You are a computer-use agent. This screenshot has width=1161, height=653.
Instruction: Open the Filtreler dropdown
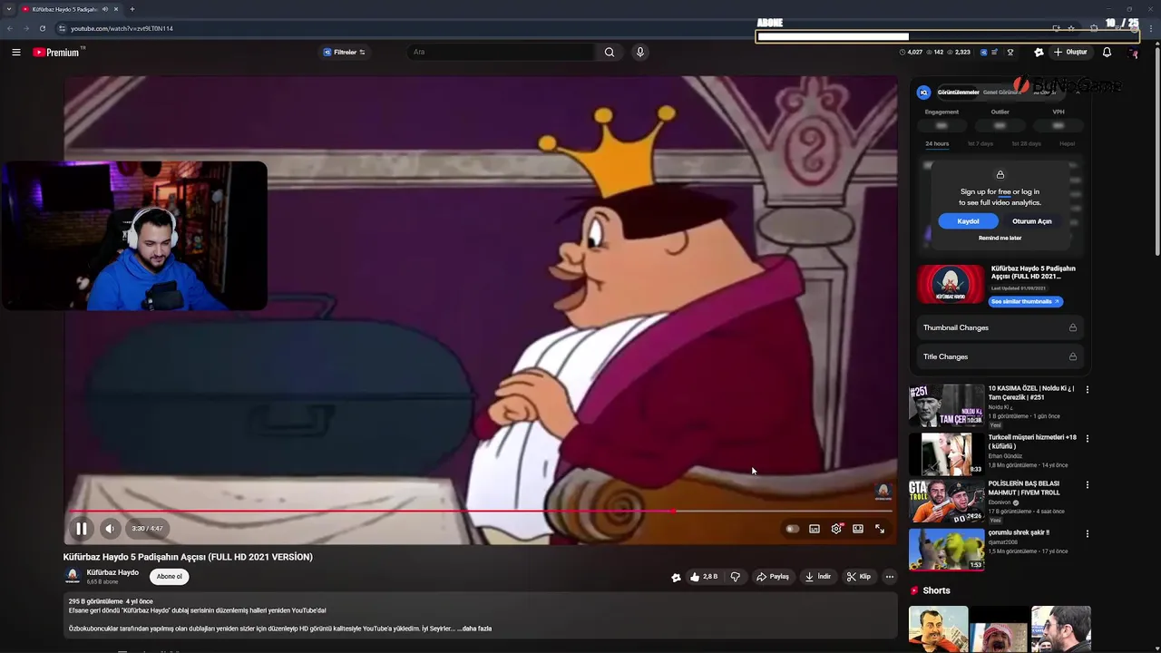point(345,53)
